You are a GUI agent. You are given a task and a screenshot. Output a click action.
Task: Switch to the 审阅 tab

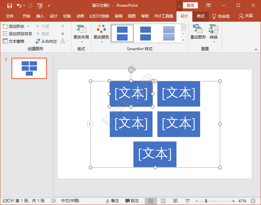(119, 16)
